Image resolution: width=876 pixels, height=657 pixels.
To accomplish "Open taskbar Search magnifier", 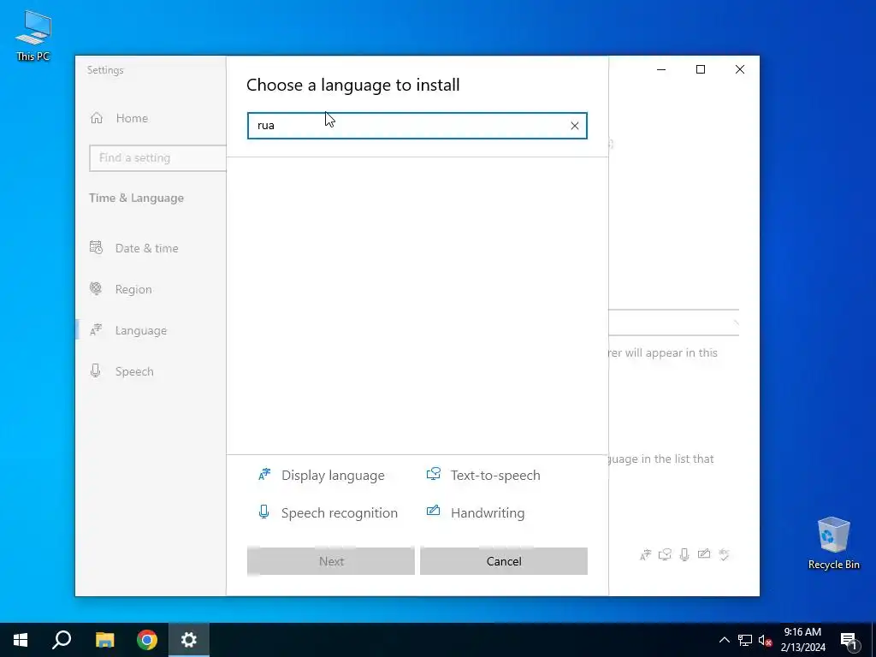I will point(62,640).
